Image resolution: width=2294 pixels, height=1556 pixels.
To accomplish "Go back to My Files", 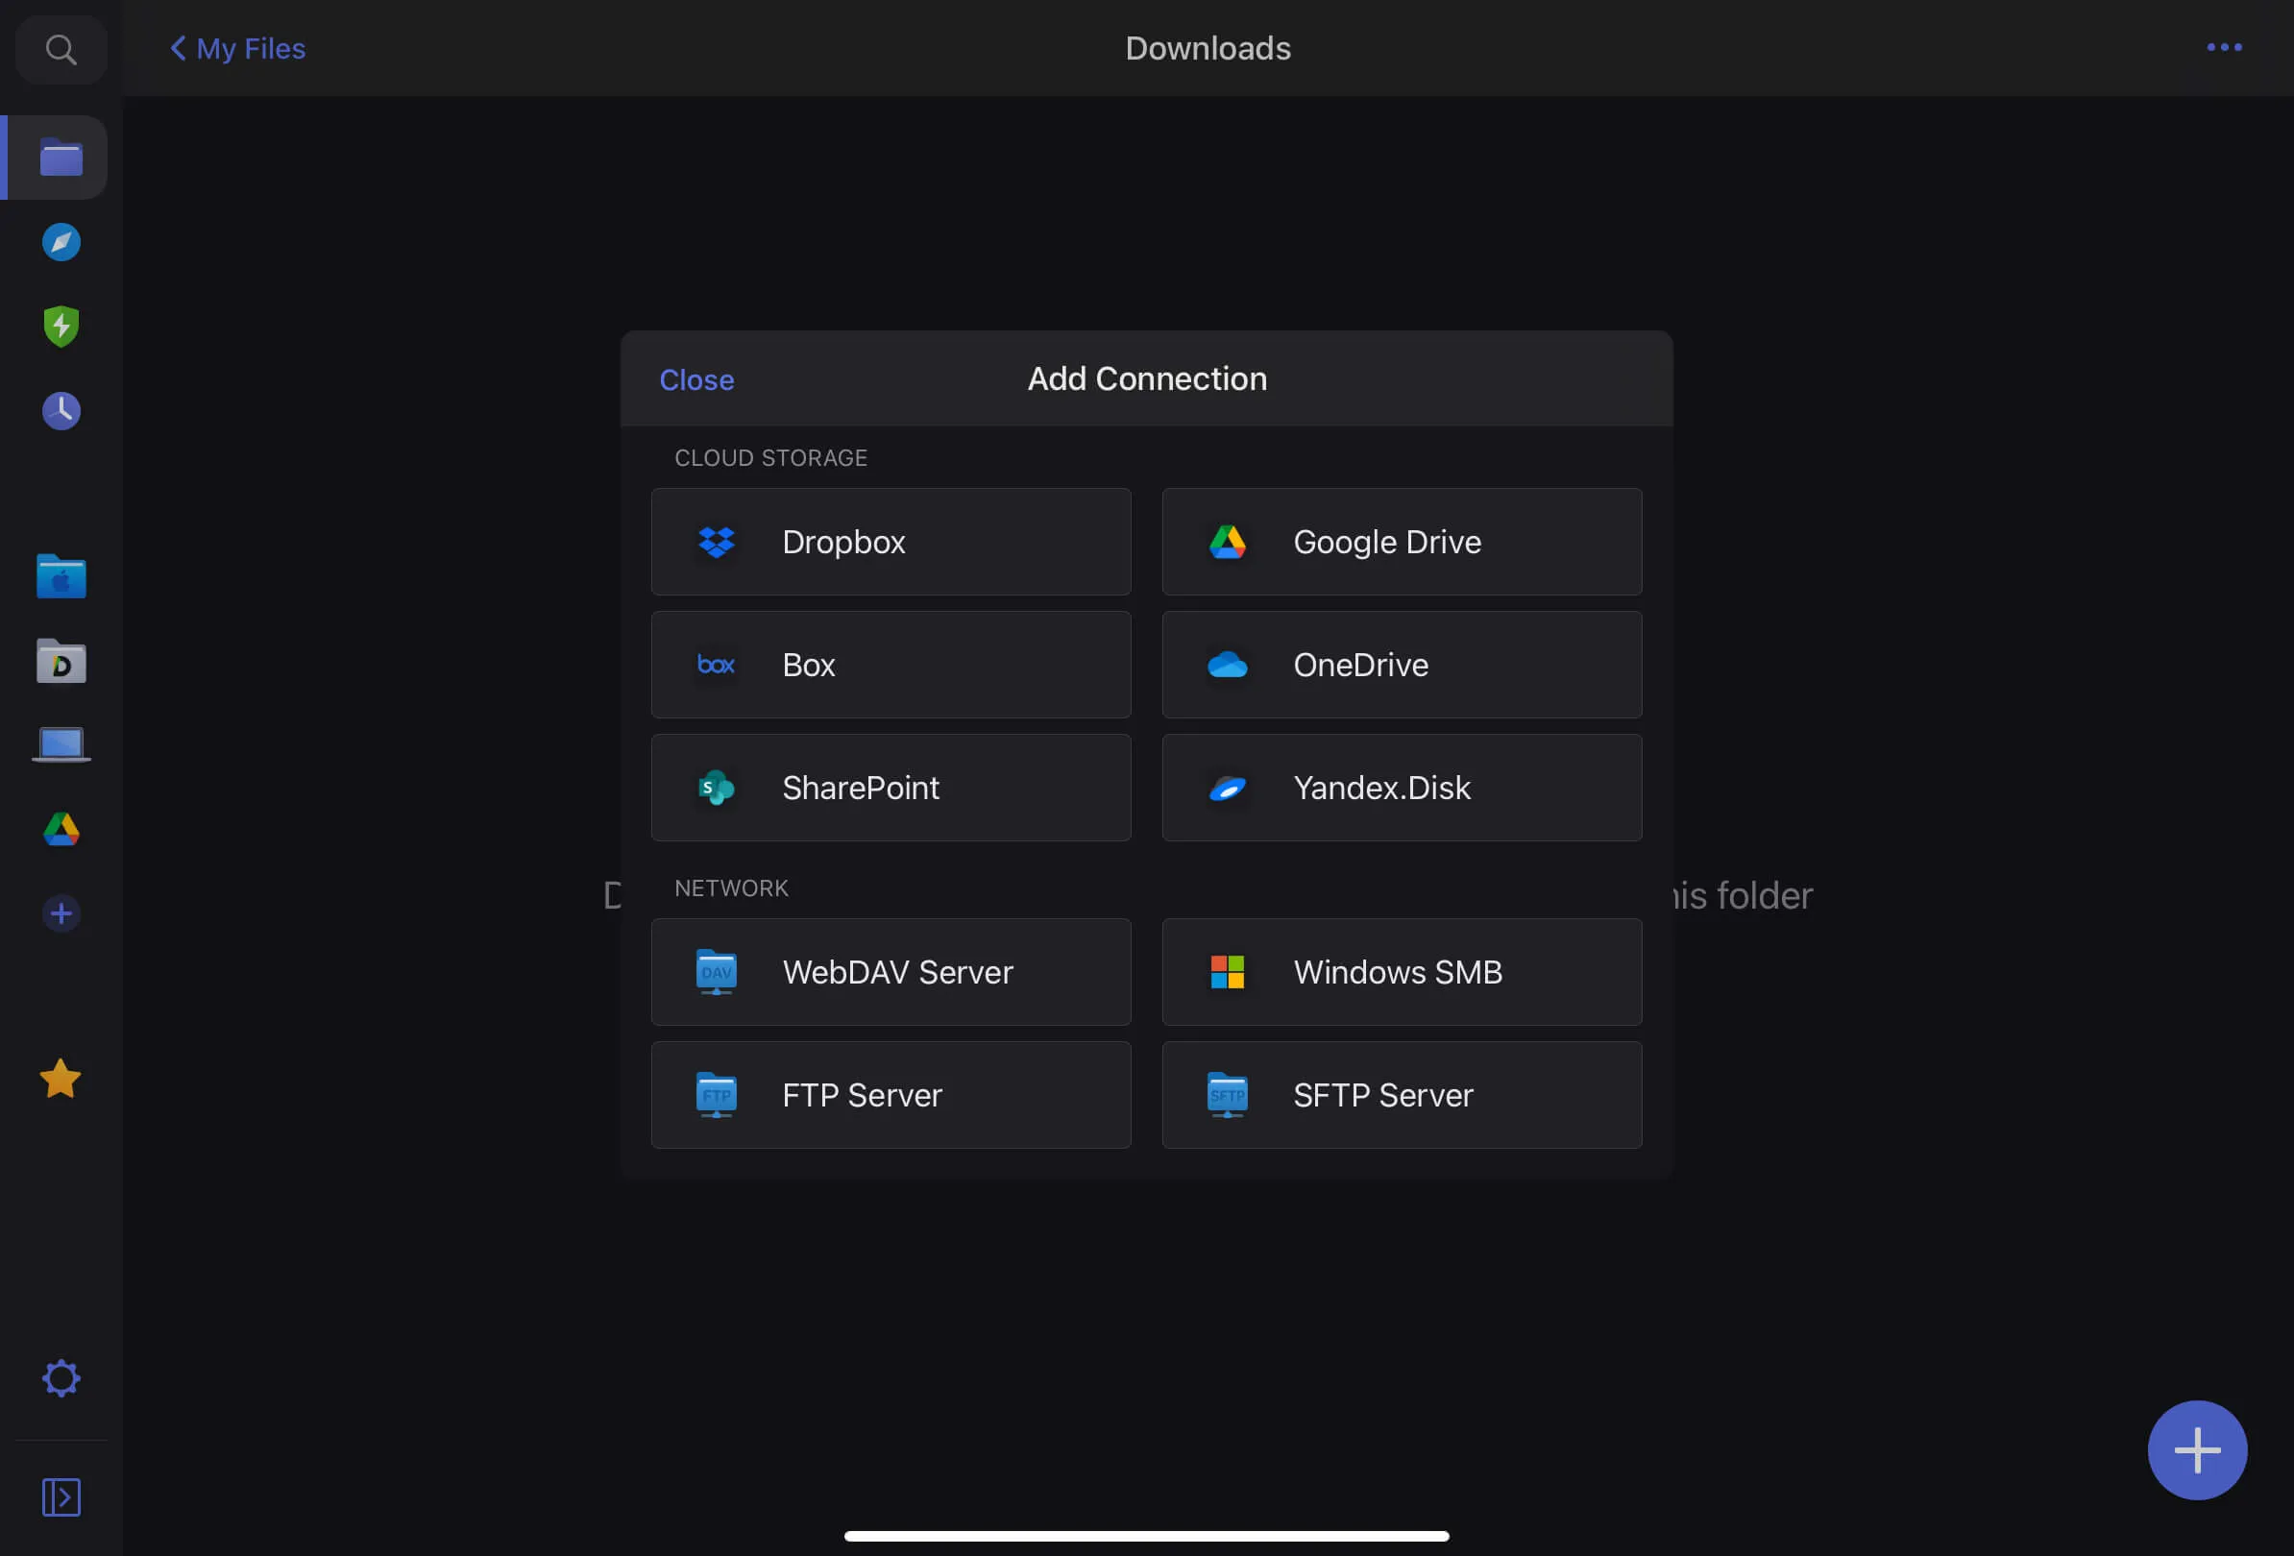I will (x=237, y=48).
